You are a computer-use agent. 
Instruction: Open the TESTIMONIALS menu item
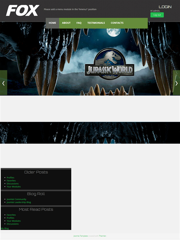tap(96, 23)
